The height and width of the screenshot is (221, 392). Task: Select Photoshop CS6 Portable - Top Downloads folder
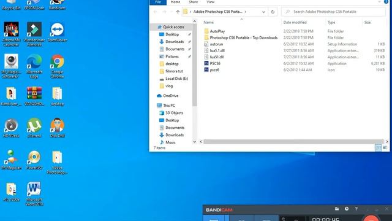pos(244,38)
